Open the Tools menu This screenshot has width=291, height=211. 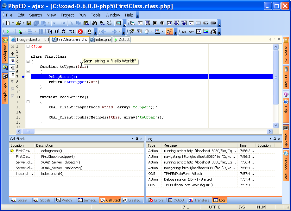pos(96,15)
